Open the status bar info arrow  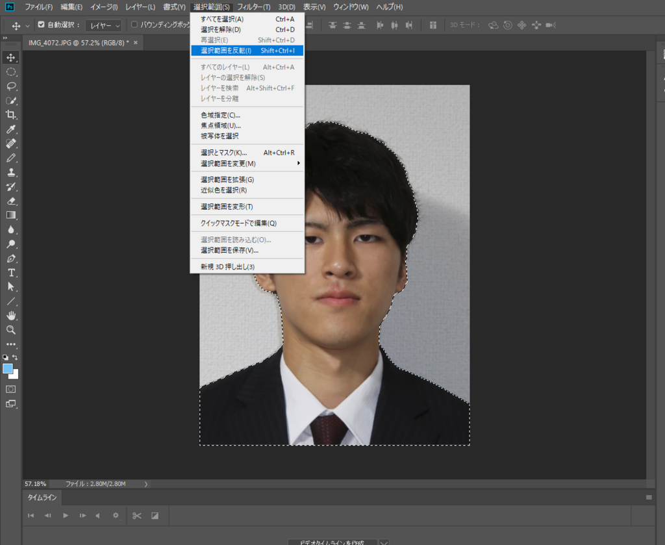pos(146,484)
